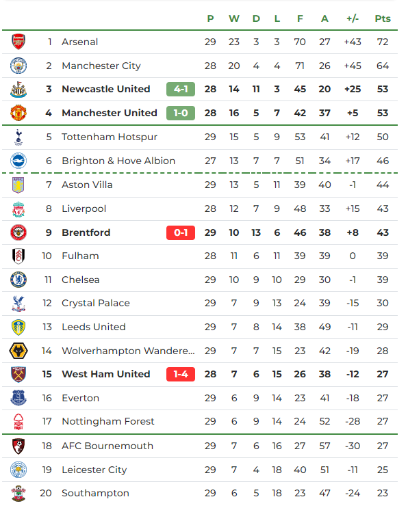Viewport: 408px width, 510px height.
Task: Click Brentford's red 0-1 result badge
Action: coord(181,232)
